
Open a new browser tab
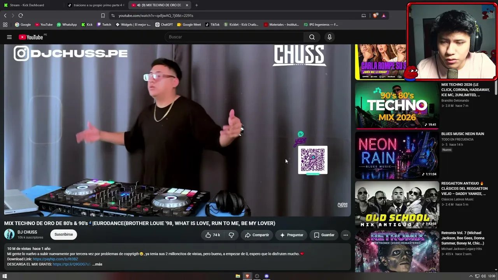[196, 5]
